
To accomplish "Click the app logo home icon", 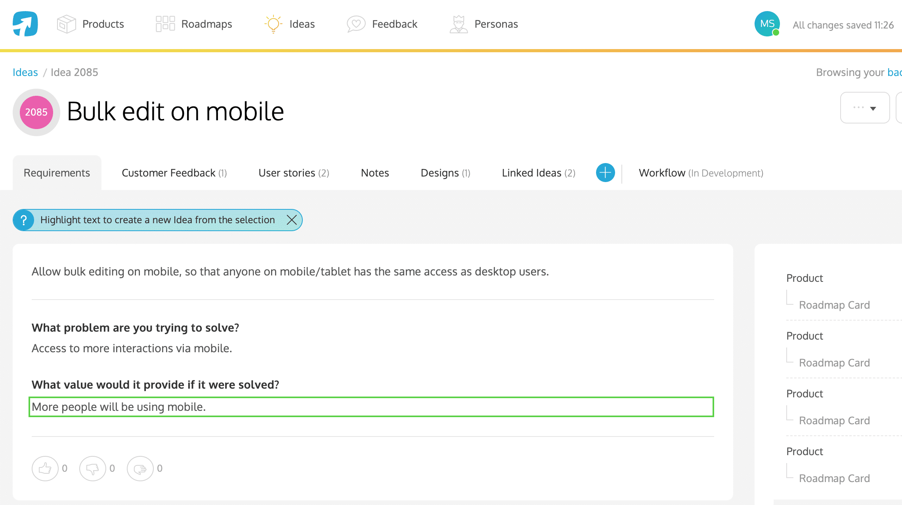I will (25, 24).
